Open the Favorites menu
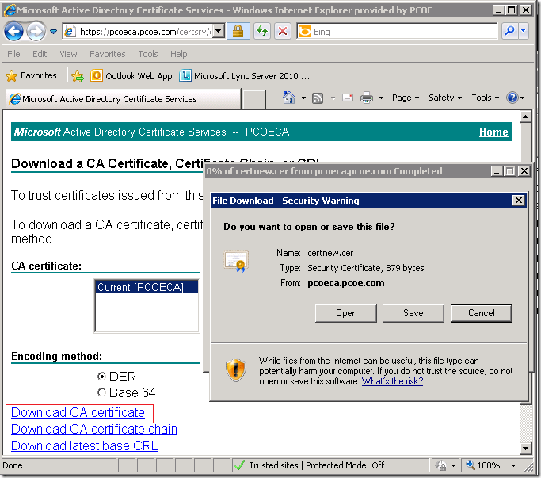 pos(107,54)
